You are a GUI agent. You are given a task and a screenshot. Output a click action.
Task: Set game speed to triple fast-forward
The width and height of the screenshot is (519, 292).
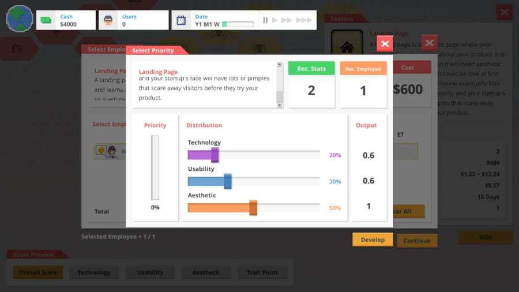(303, 20)
